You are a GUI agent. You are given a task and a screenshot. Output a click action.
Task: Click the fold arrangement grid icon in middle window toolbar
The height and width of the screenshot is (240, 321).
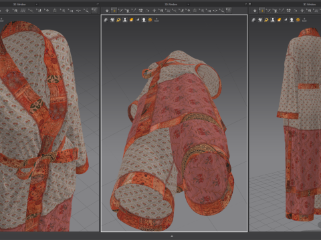pos(140,11)
